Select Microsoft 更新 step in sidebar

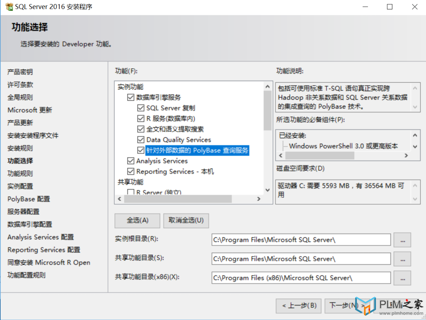30,110
